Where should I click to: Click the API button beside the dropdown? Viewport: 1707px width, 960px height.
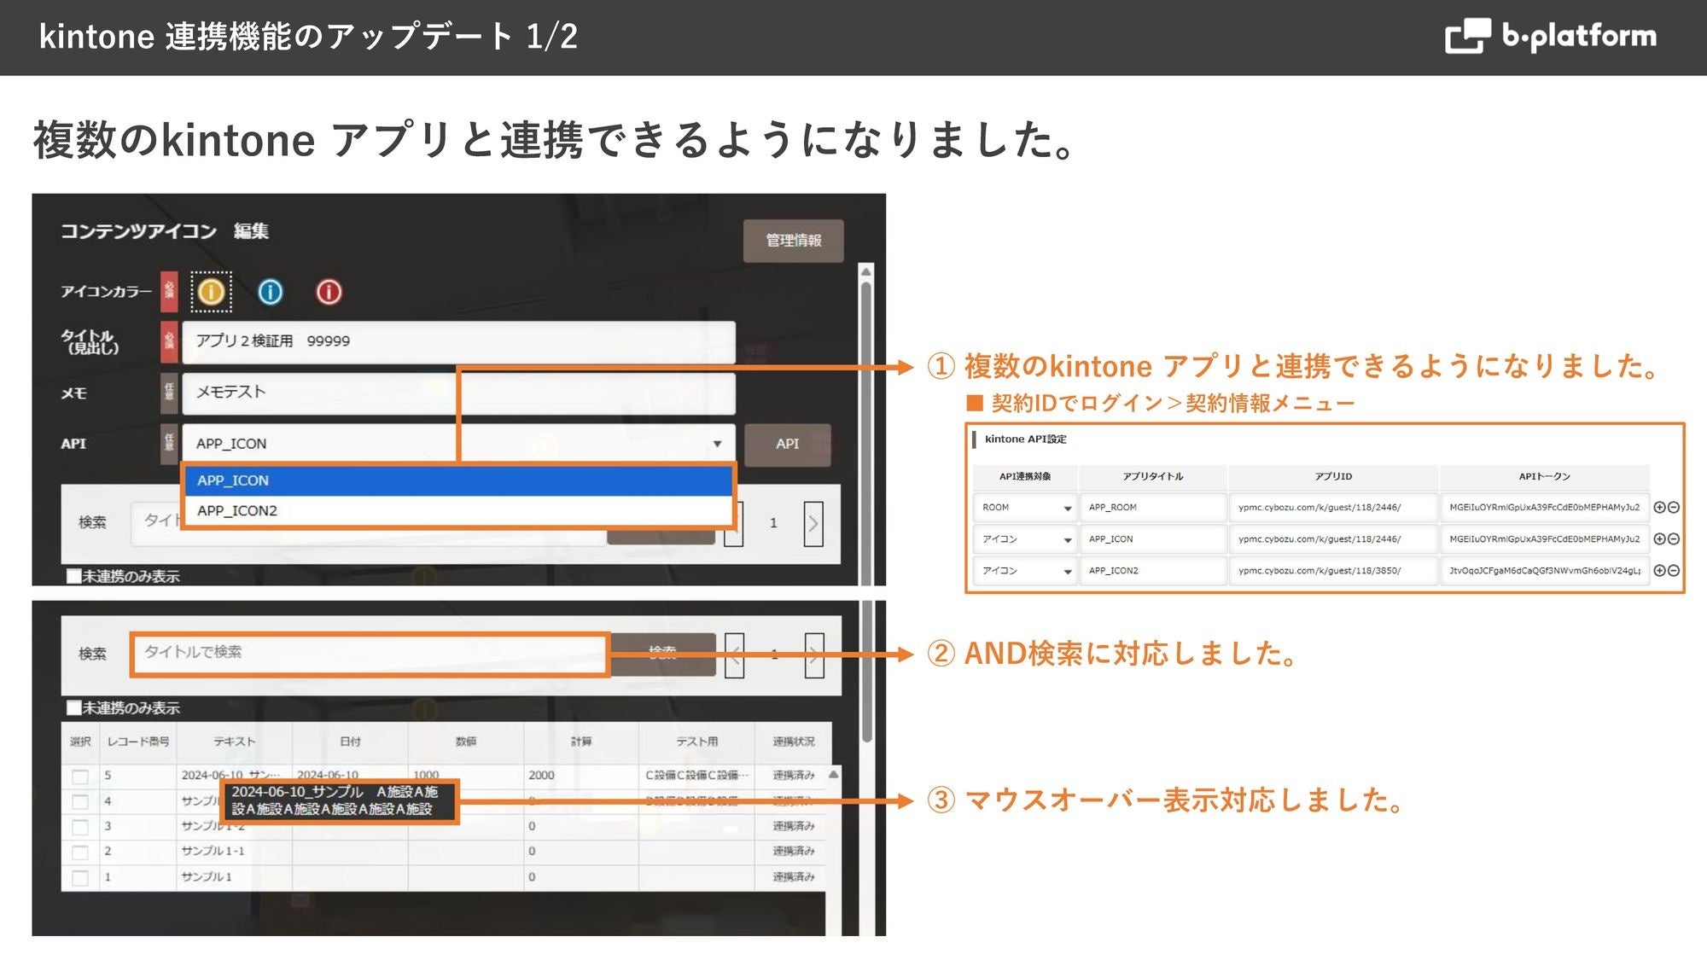point(787,445)
